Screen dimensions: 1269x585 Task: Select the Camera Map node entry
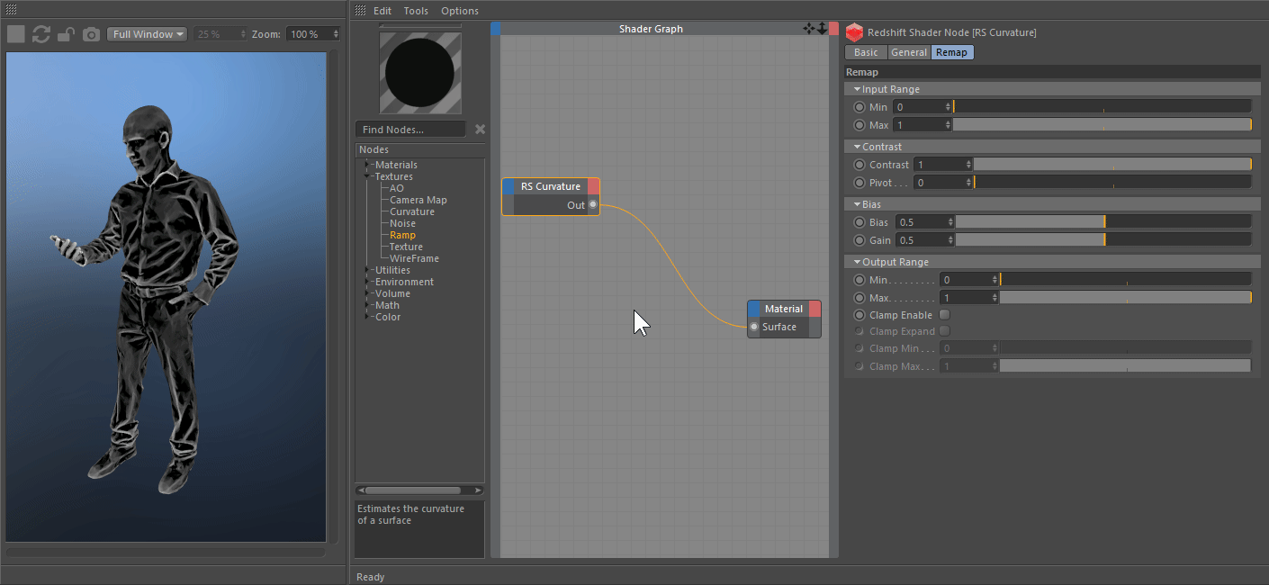418,200
